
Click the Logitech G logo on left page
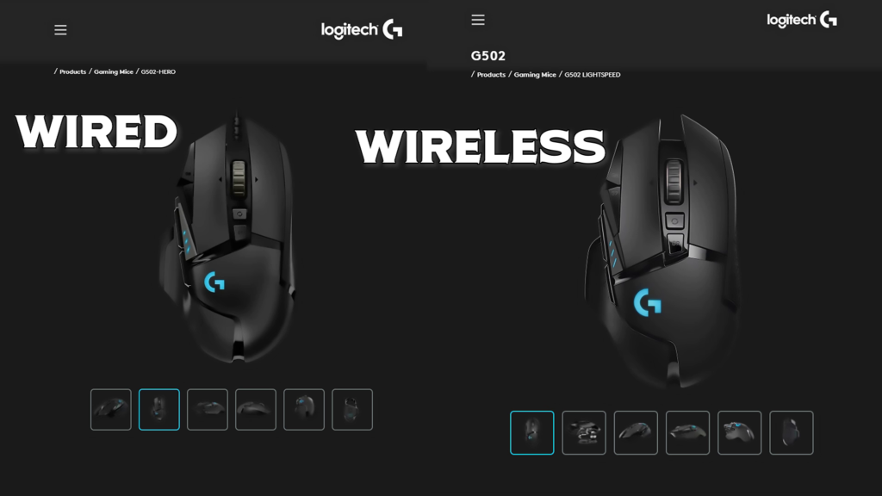[x=362, y=29]
